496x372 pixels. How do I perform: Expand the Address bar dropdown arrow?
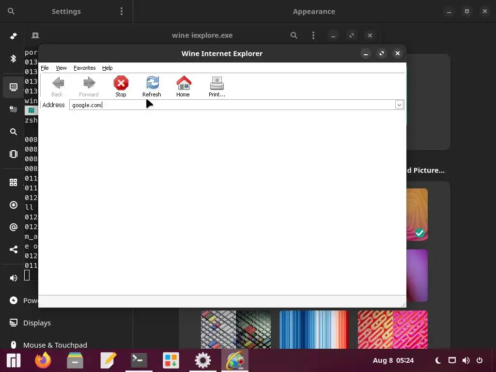[x=399, y=105]
